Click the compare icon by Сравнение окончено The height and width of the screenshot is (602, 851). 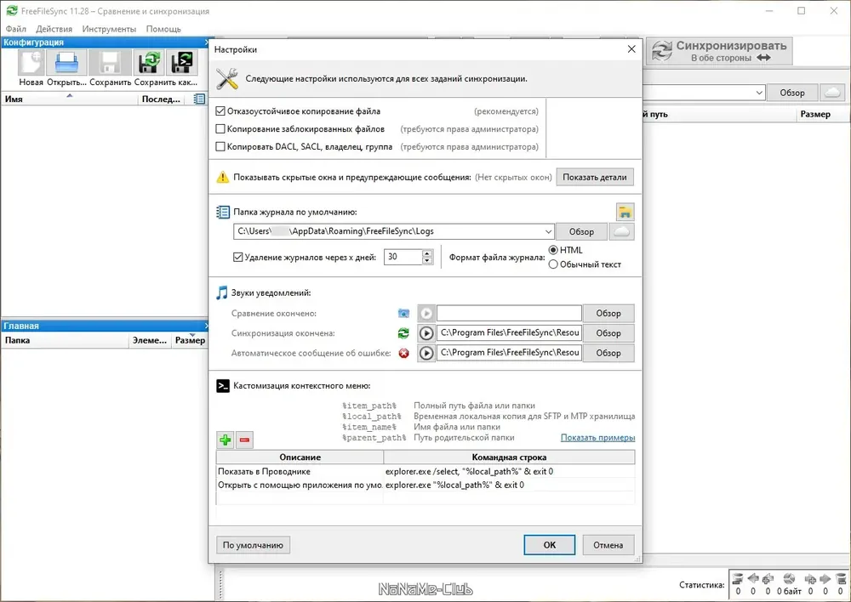(x=403, y=314)
